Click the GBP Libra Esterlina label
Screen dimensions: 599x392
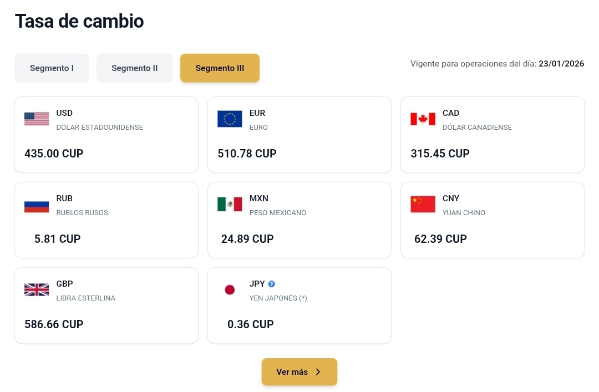click(85, 298)
